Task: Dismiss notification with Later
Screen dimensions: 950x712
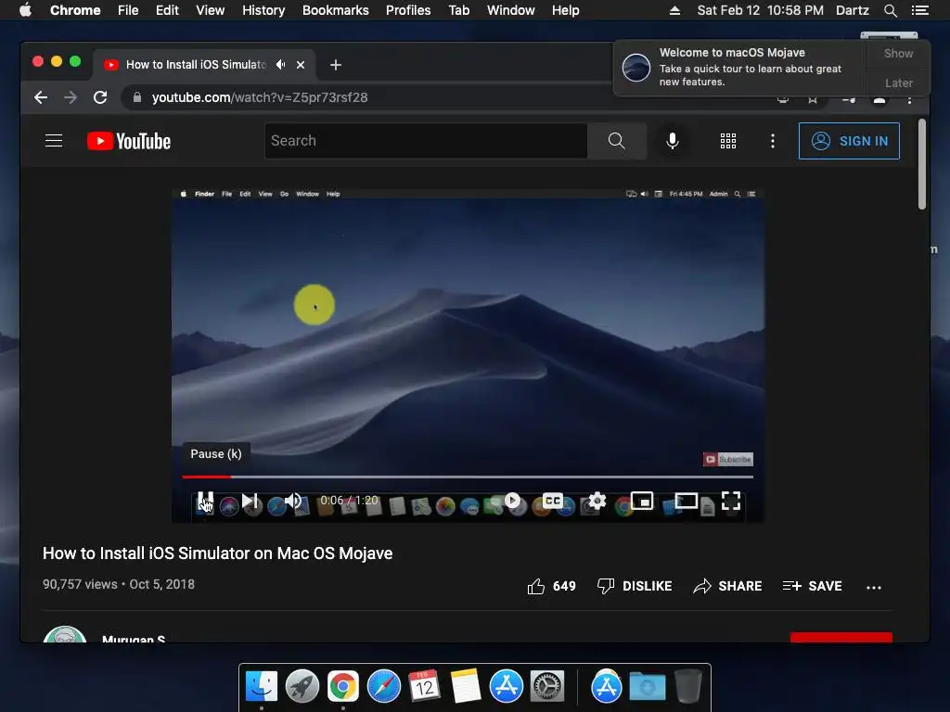Action: click(898, 83)
